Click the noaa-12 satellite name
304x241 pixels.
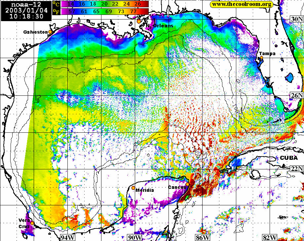pyautogui.click(x=26, y=5)
